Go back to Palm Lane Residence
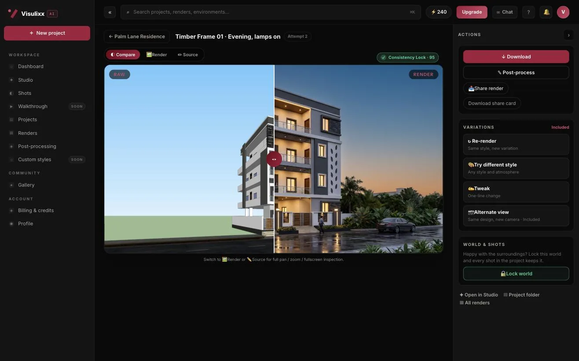This screenshot has width=579, height=361. pyautogui.click(x=137, y=36)
